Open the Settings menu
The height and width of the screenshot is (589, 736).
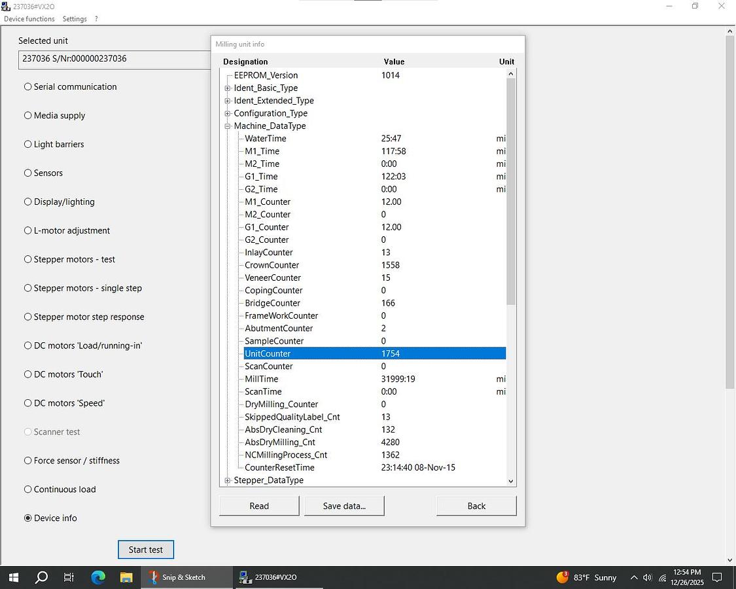pos(75,19)
